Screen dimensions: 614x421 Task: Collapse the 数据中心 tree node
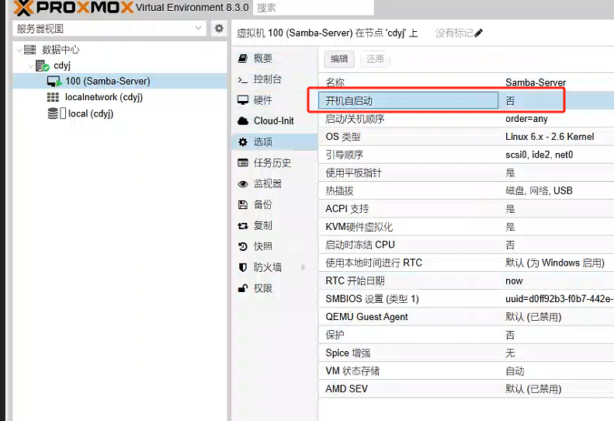19,50
